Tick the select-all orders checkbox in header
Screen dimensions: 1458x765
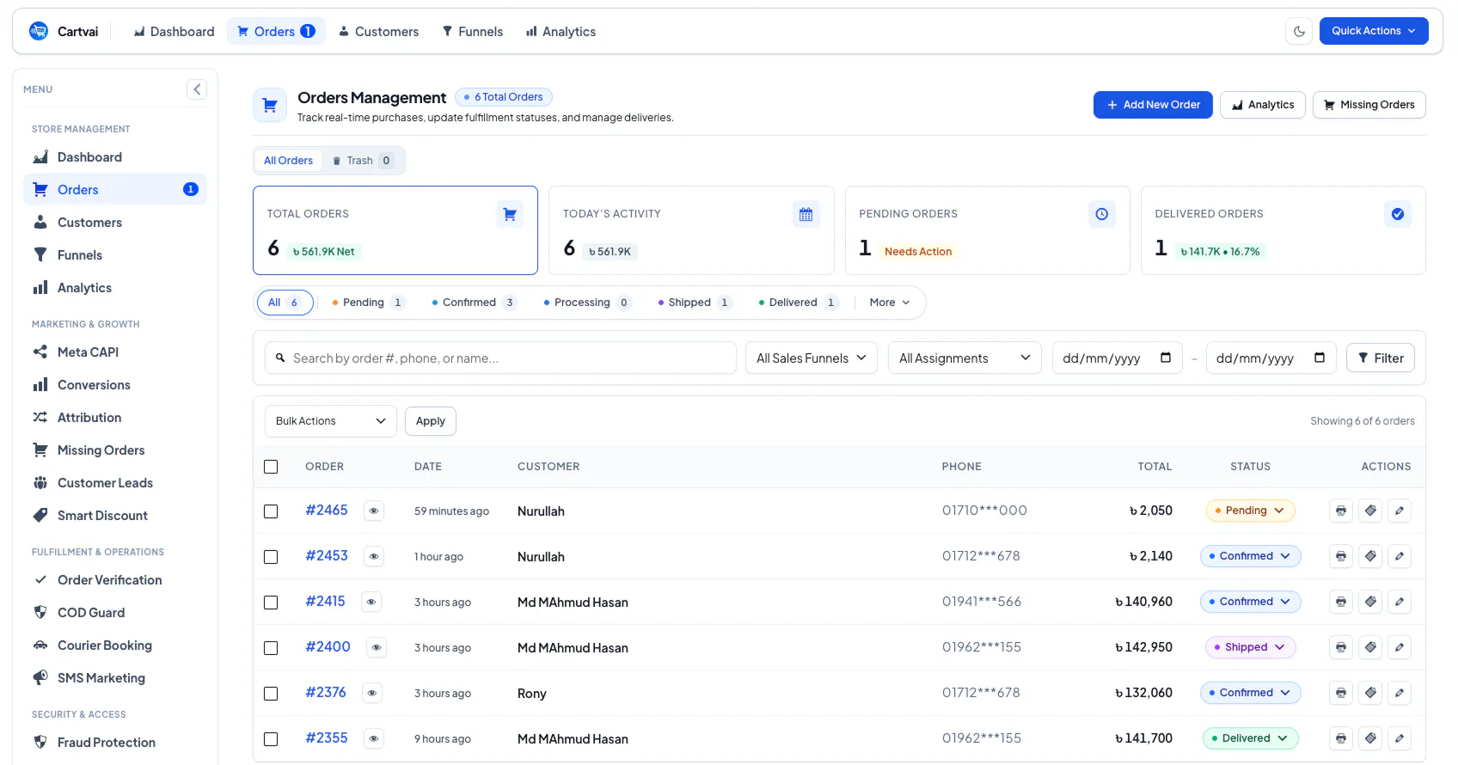pyautogui.click(x=271, y=467)
